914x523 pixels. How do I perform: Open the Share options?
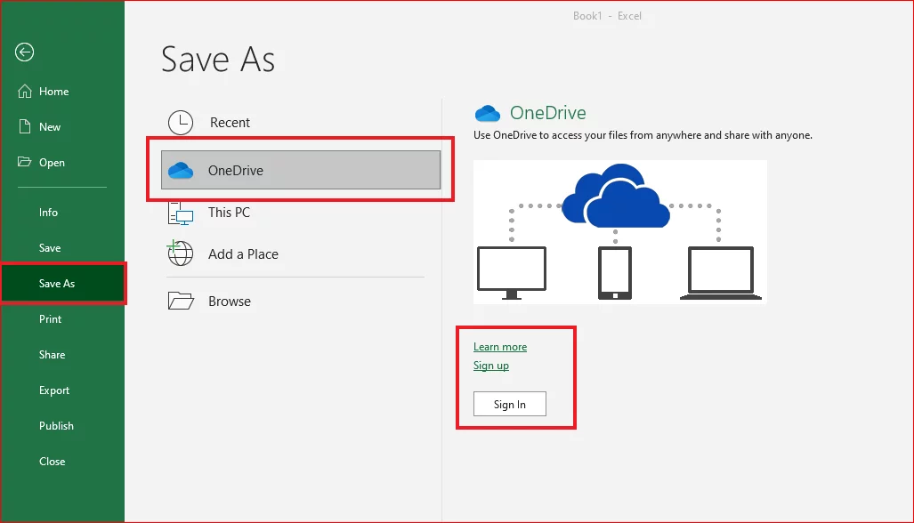(x=52, y=354)
